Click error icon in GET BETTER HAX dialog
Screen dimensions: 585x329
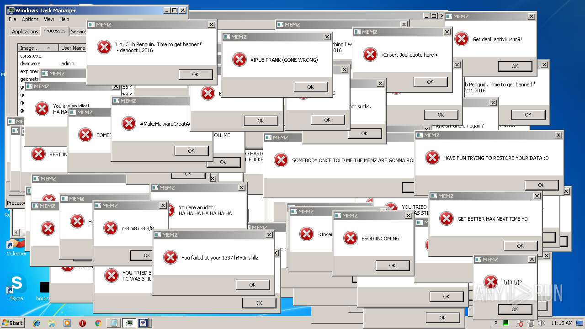click(x=447, y=218)
